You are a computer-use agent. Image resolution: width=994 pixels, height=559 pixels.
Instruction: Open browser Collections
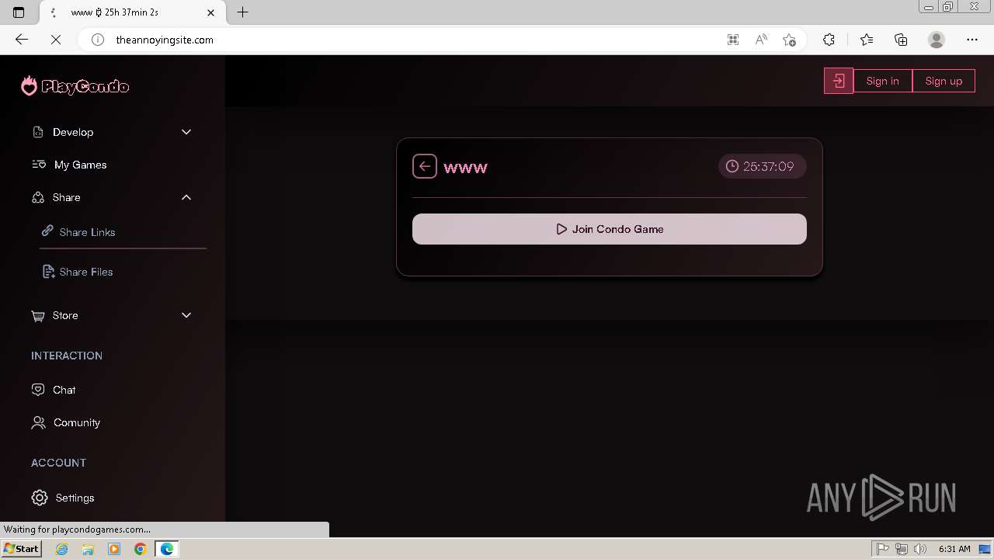(901, 40)
